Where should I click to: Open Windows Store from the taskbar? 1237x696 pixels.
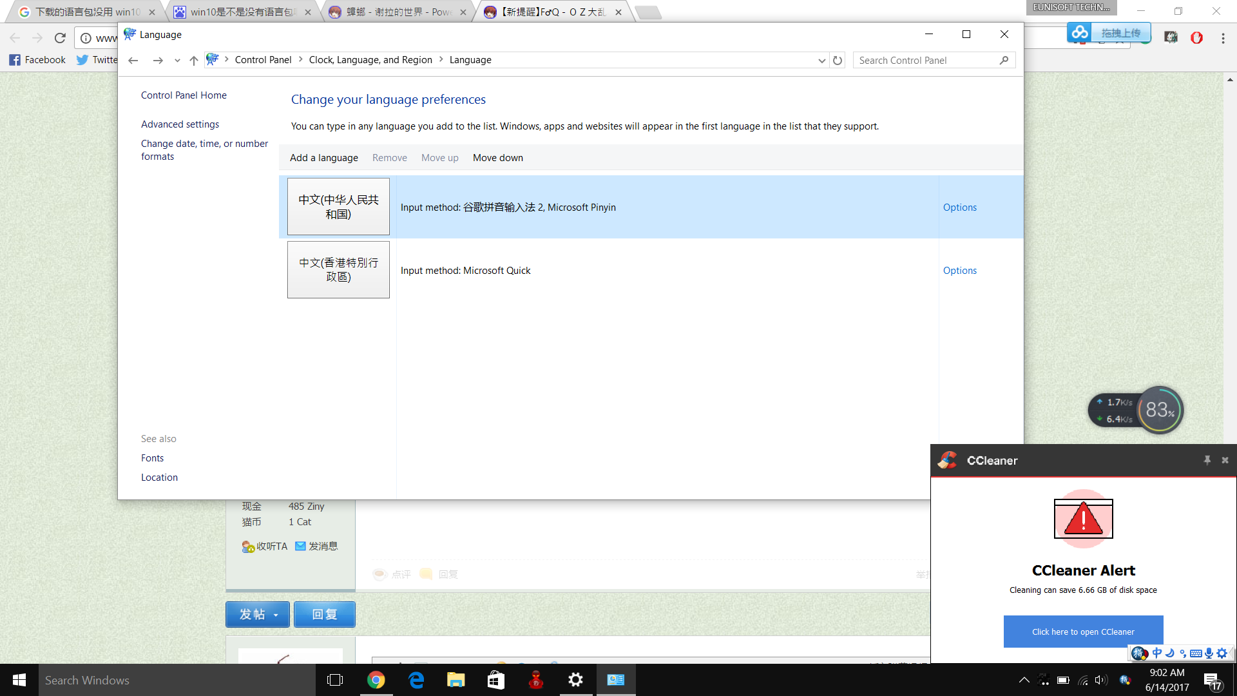point(496,680)
